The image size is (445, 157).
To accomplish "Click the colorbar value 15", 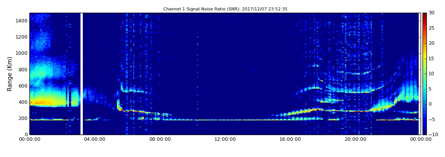I will click(432, 59).
